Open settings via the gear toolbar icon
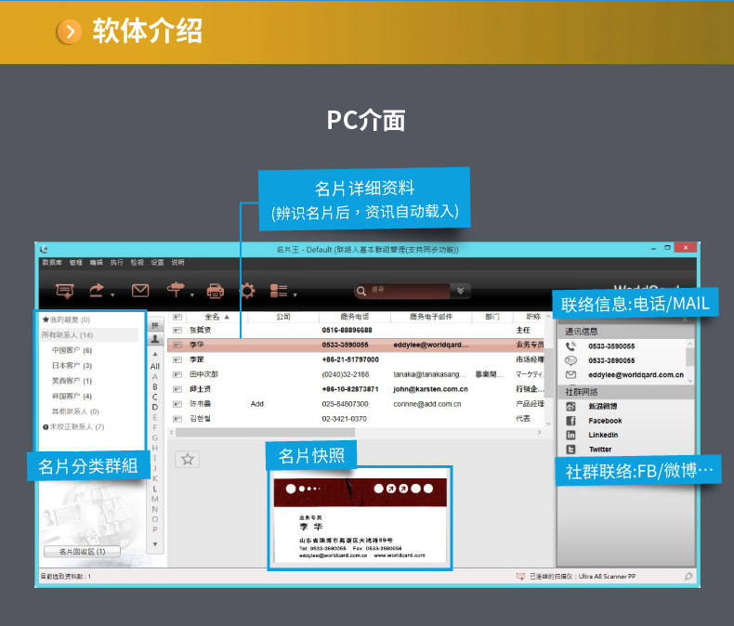Image resolution: width=734 pixels, height=626 pixels. (247, 291)
